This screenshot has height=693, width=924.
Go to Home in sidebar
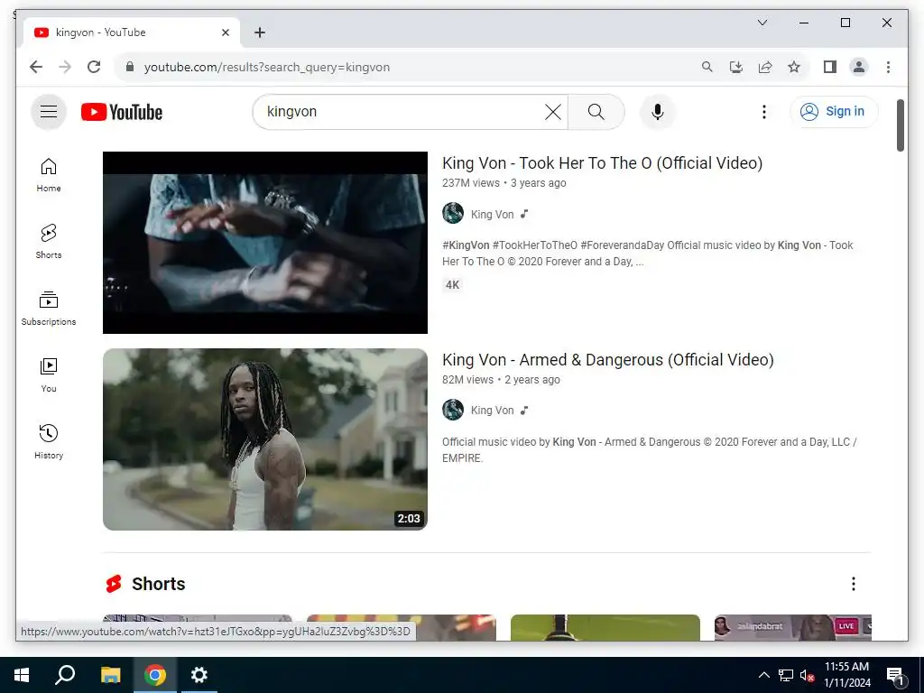pyautogui.click(x=49, y=176)
